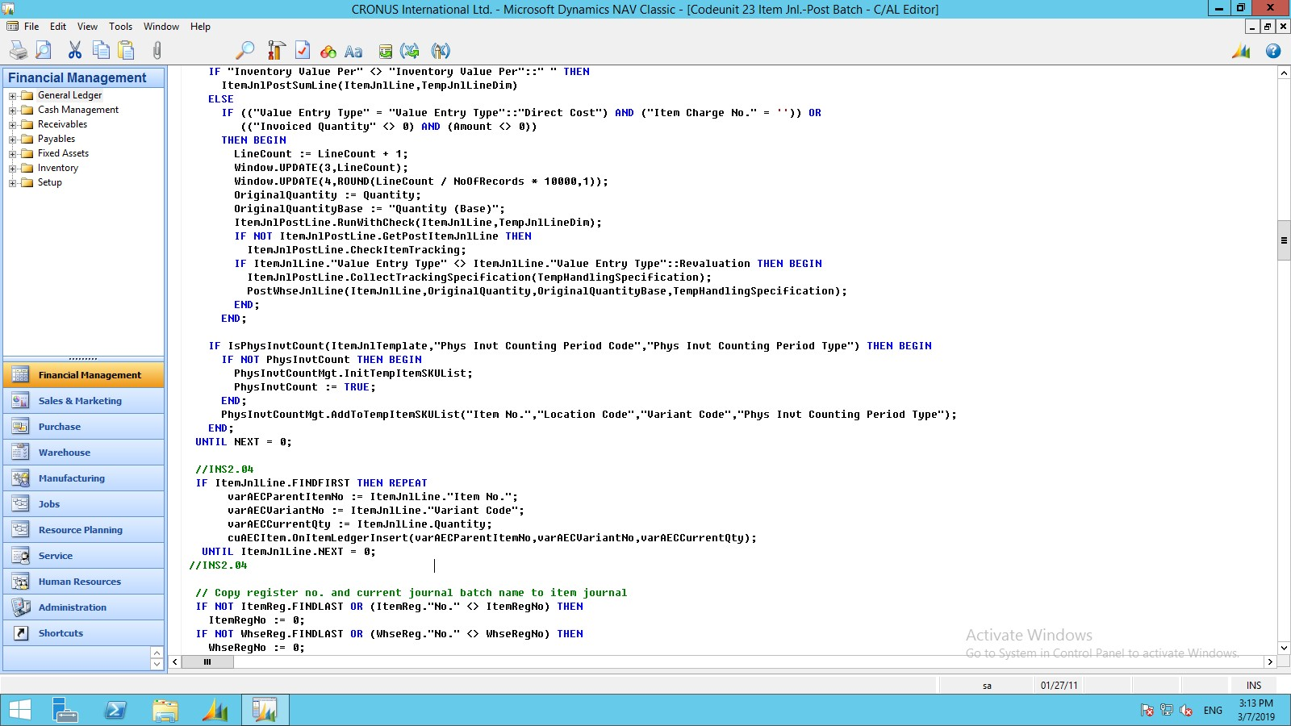Click the Help question mark icon

[1273, 51]
